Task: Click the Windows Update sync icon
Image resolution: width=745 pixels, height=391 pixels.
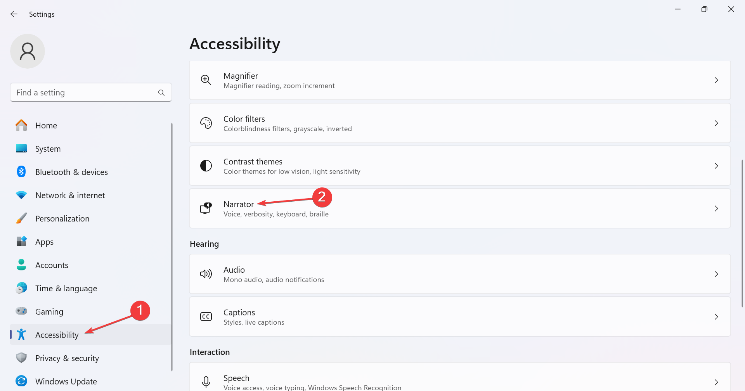Action: 21,381
